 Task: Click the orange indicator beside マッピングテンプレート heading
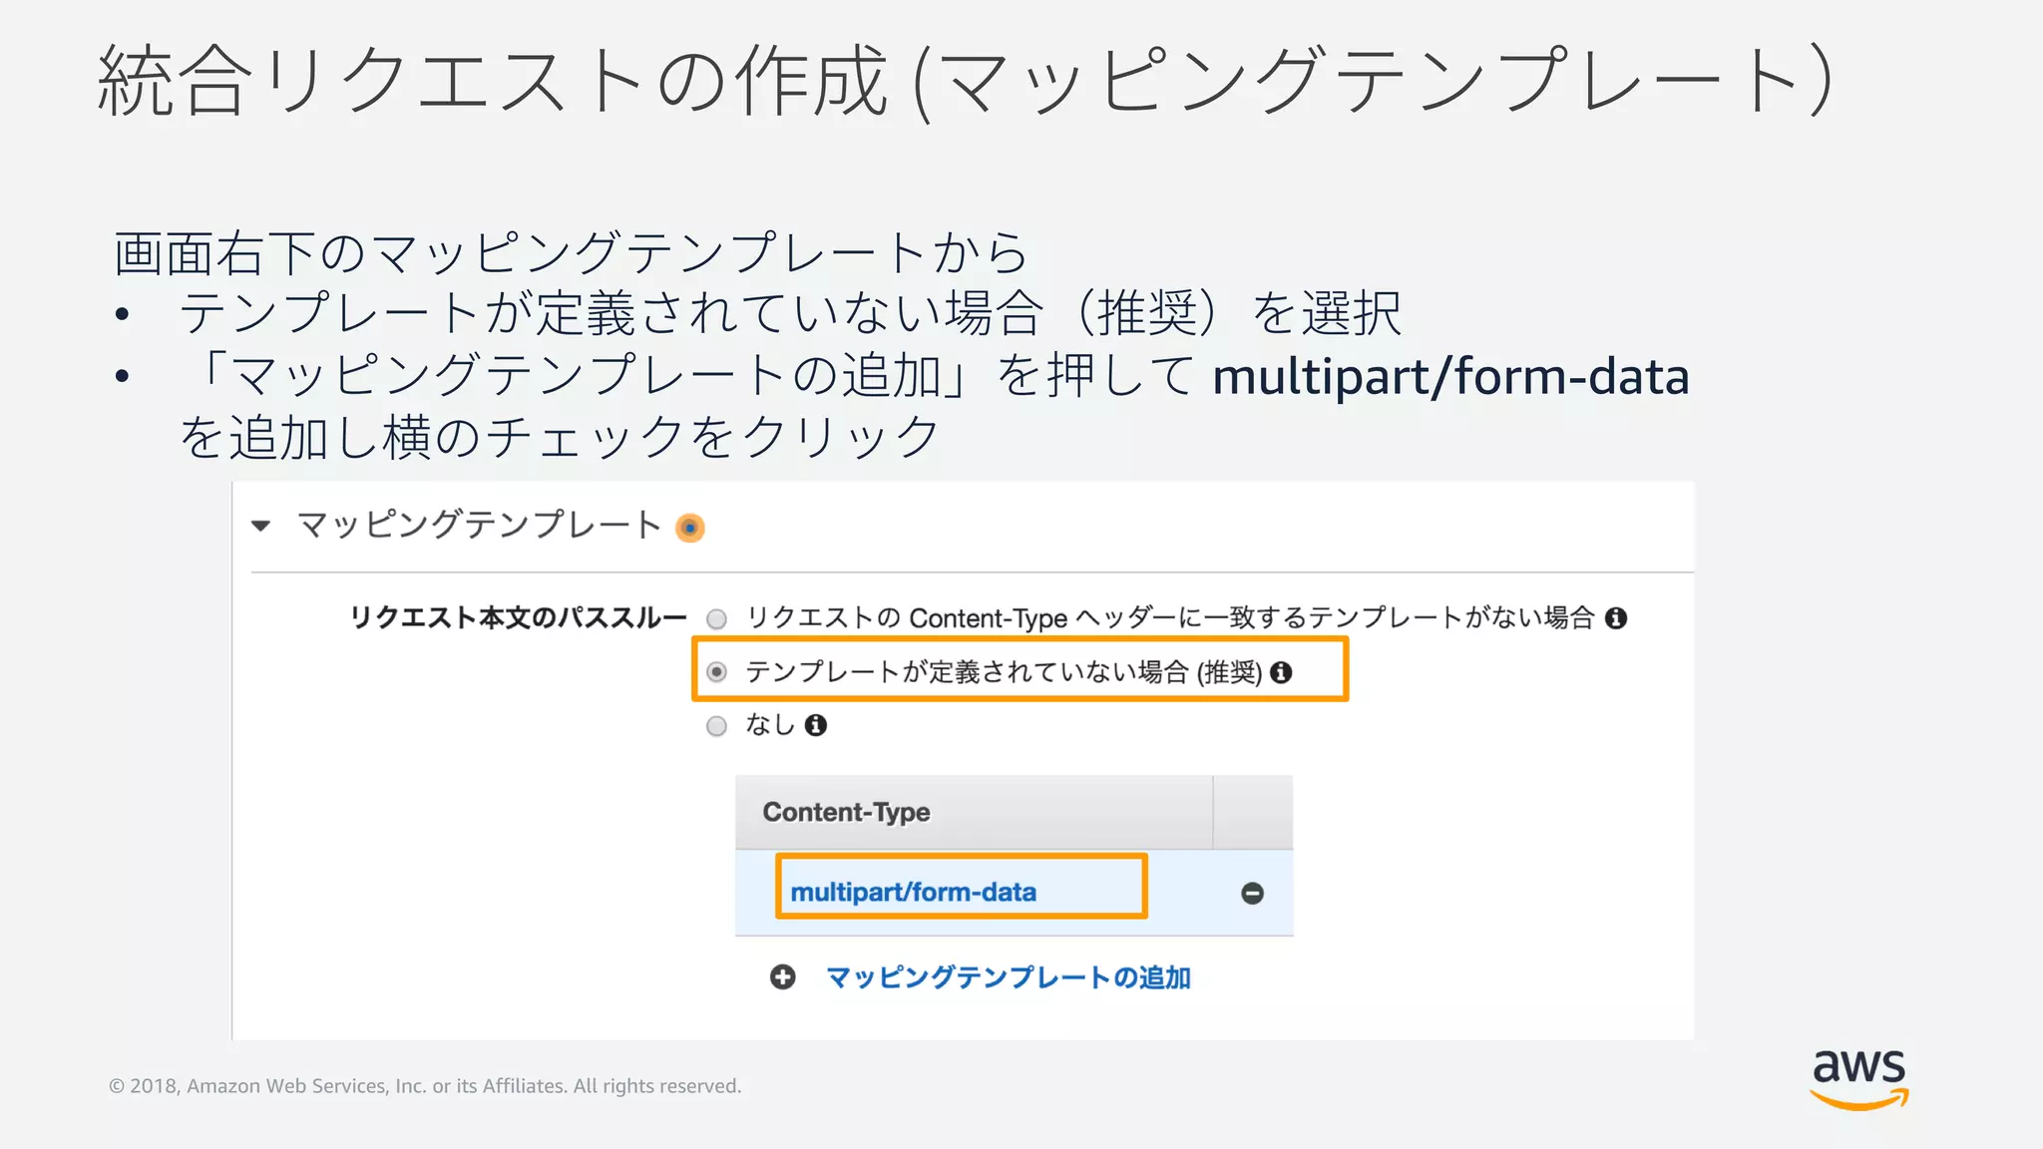tap(689, 528)
